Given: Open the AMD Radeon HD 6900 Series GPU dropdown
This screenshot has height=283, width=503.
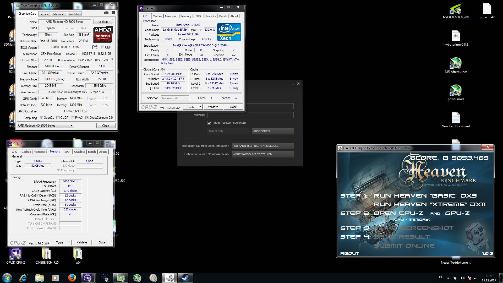Looking at the screenshot, I should [45, 126].
